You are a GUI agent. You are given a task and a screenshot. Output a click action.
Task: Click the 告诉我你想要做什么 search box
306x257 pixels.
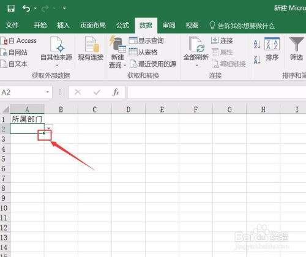click(x=242, y=26)
